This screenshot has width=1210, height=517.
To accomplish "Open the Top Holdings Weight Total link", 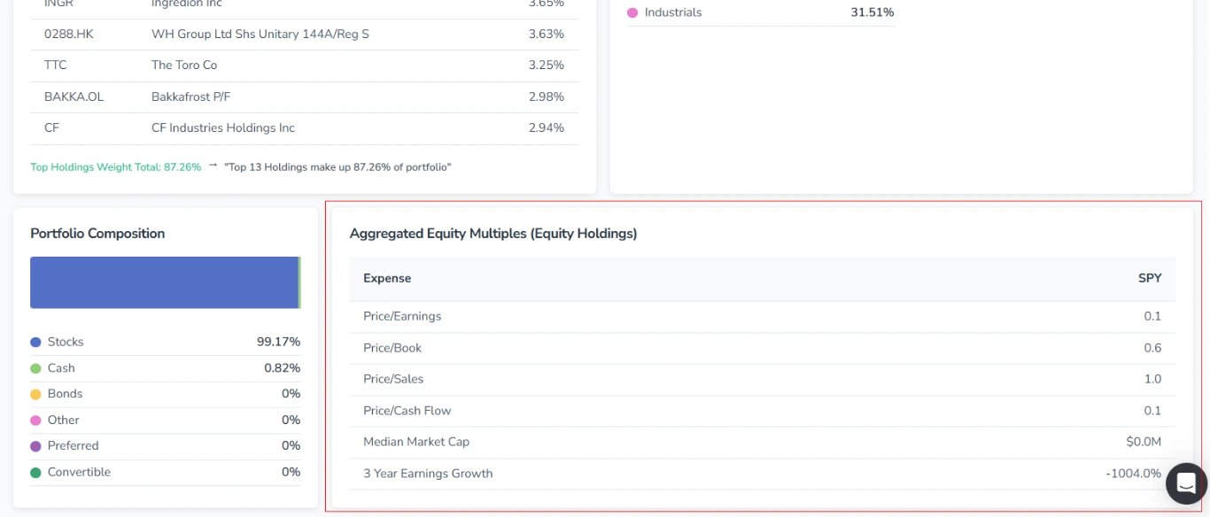I will click(x=115, y=166).
